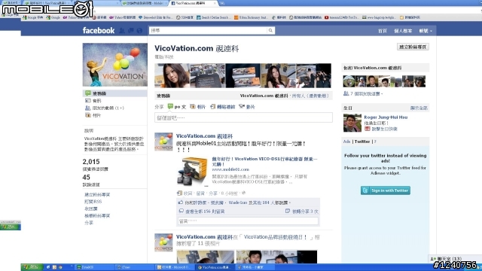This screenshot has height=271, width=482.
Task: Open the VicoVation品牌活動 album link
Action: [276, 237]
